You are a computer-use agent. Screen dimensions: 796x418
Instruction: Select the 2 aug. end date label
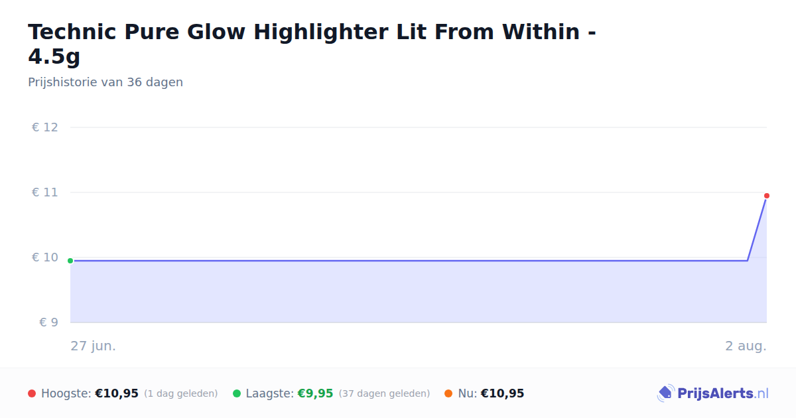[746, 346]
